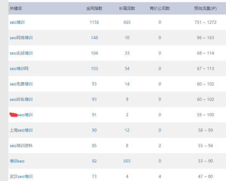This screenshot has height=181, width=226.
Task: Open the seo实战培训 keyword
Action: 21,53
